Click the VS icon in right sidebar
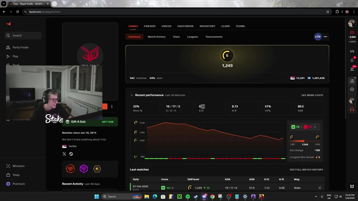Image resolution: width=358 pixels, height=201 pixels. 352,51
